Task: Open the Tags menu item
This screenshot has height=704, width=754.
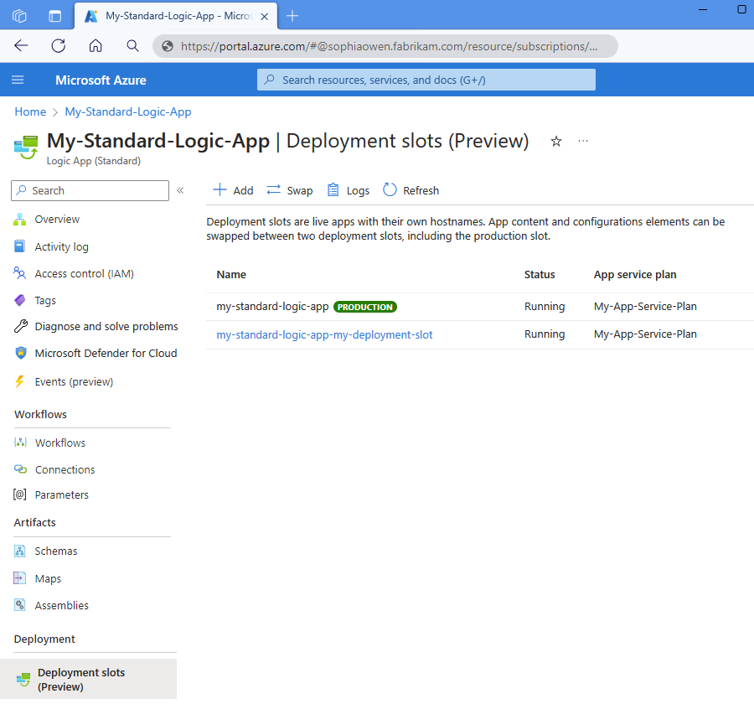Action: (x=45, y=301)
